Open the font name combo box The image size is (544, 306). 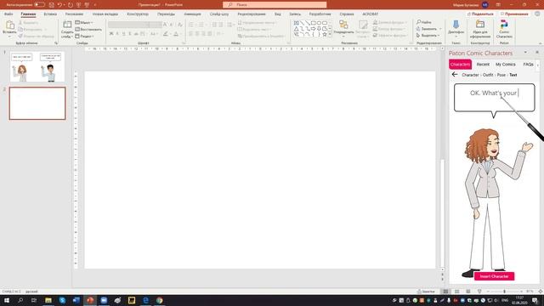coord(128,25)
